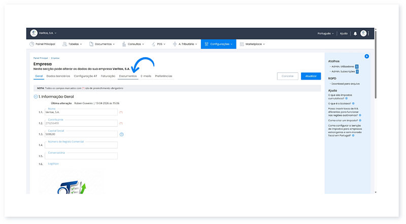The width and height of the screenshot is (406, 224).
Task: Switch to the Preferências tab
Action: (163, 77)
